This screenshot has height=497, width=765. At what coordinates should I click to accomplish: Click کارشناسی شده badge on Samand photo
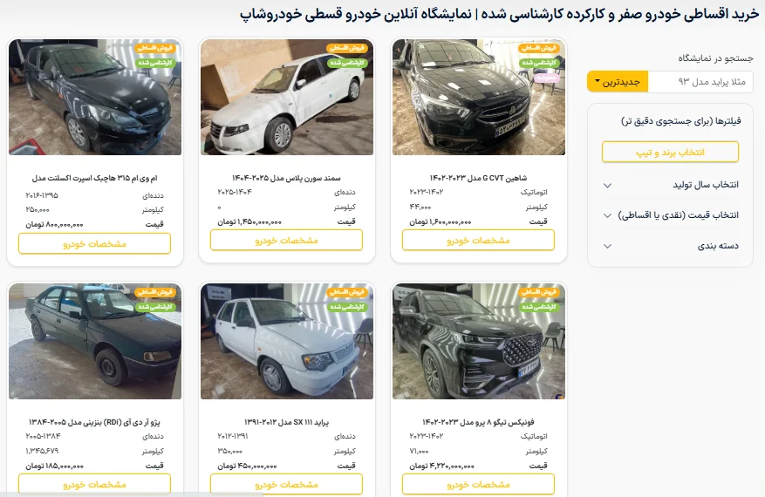[347, 63]
